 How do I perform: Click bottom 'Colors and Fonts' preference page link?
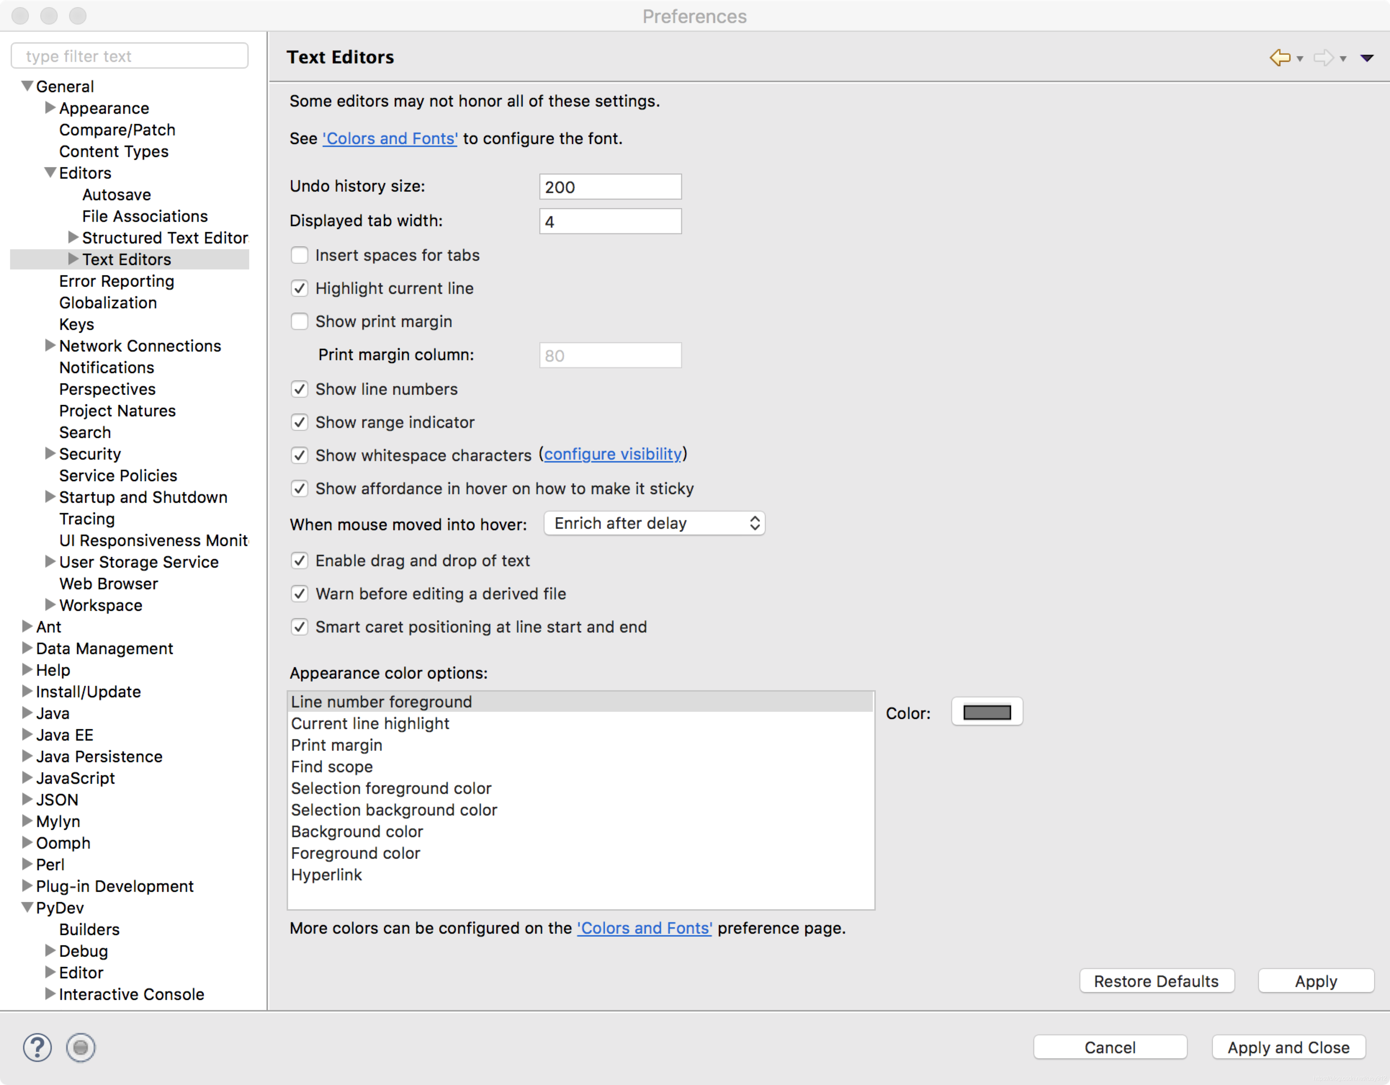tap(645, 928)
